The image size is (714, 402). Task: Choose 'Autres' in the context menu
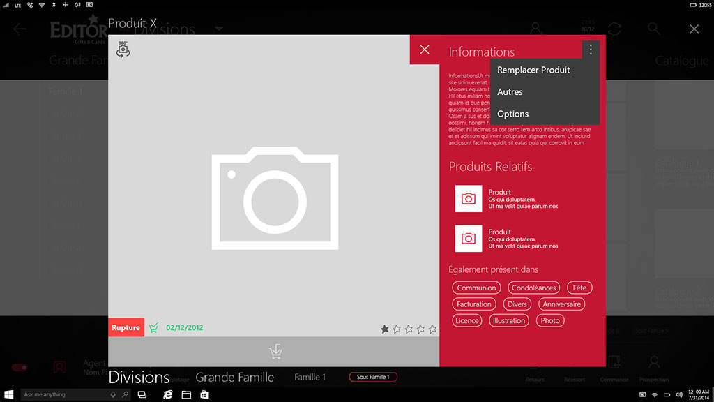(510, 92)
